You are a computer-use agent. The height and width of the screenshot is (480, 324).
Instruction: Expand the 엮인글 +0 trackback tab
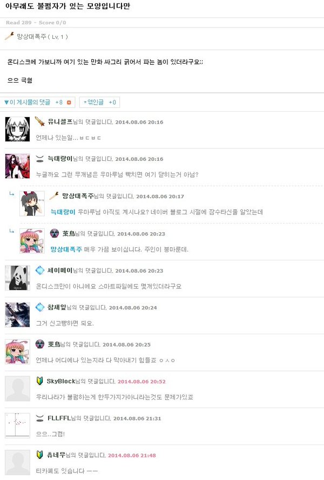point(99,102)
